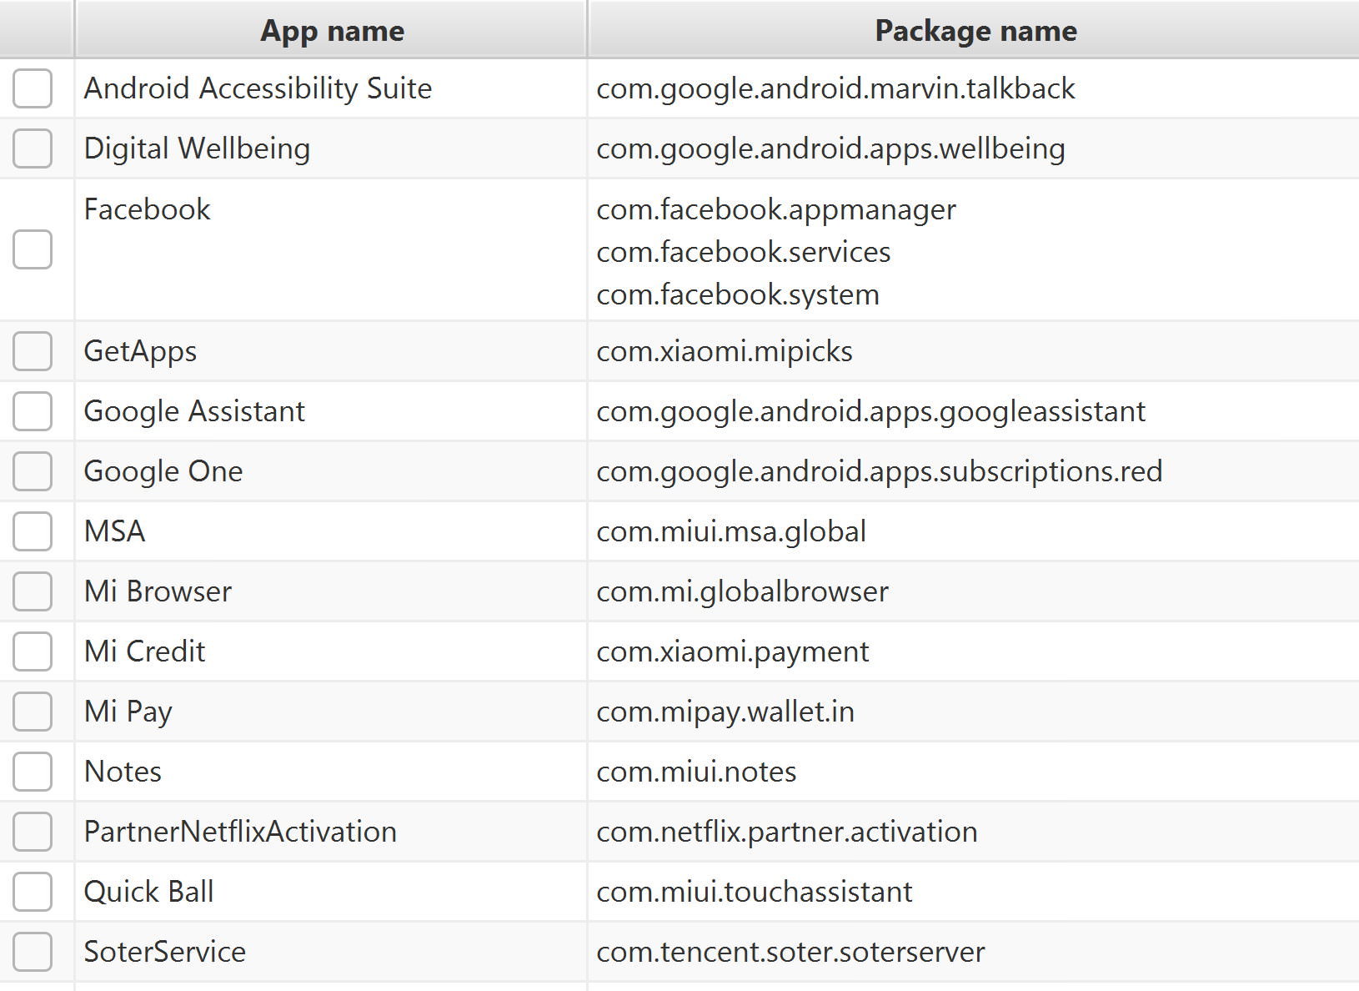Select the com.miui.msa.global package text
Screen dimensions: 1359x991
[730, 531]
